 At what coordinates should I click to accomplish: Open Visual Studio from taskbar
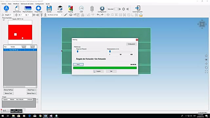[51, 116]
